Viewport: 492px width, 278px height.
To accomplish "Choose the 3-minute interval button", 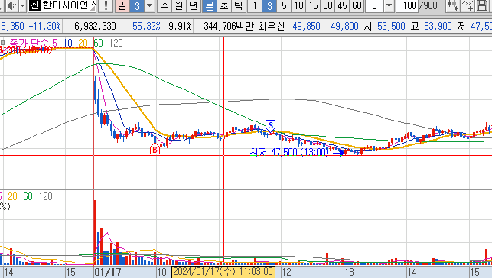I will point(269,5).
